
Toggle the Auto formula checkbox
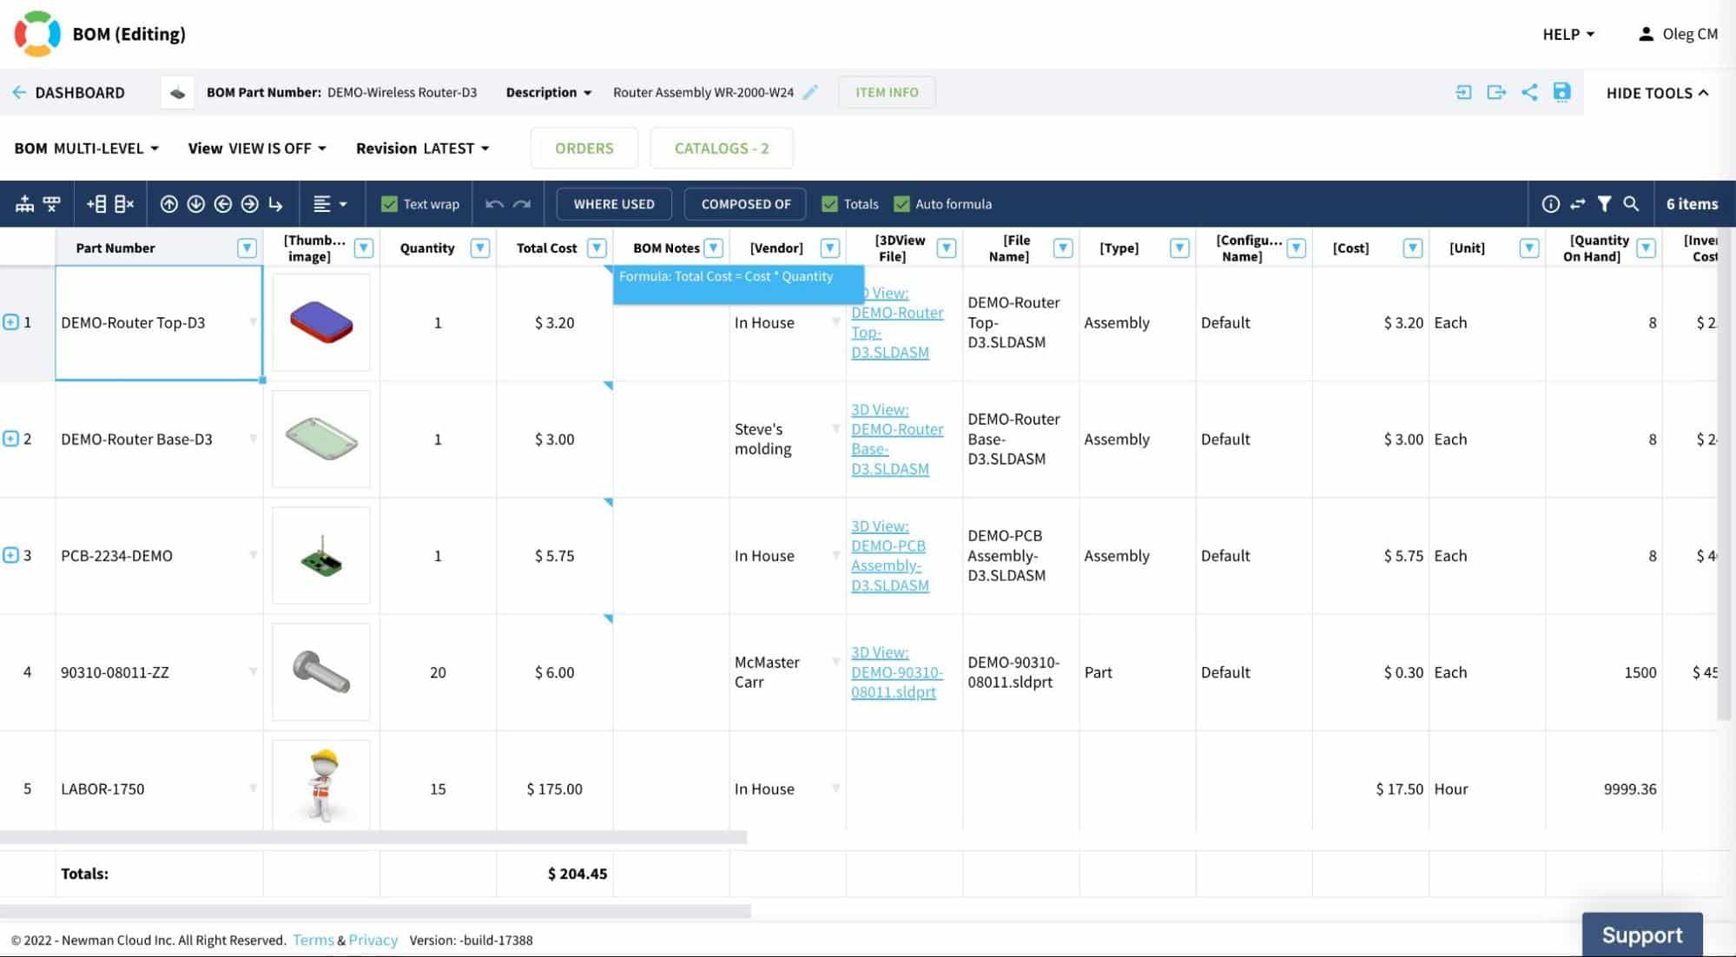901,204
